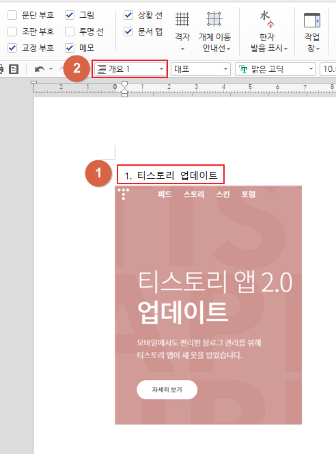Click the print preview page icon
This screenshot has height=454, width=336.
click(x=14, y=69)
